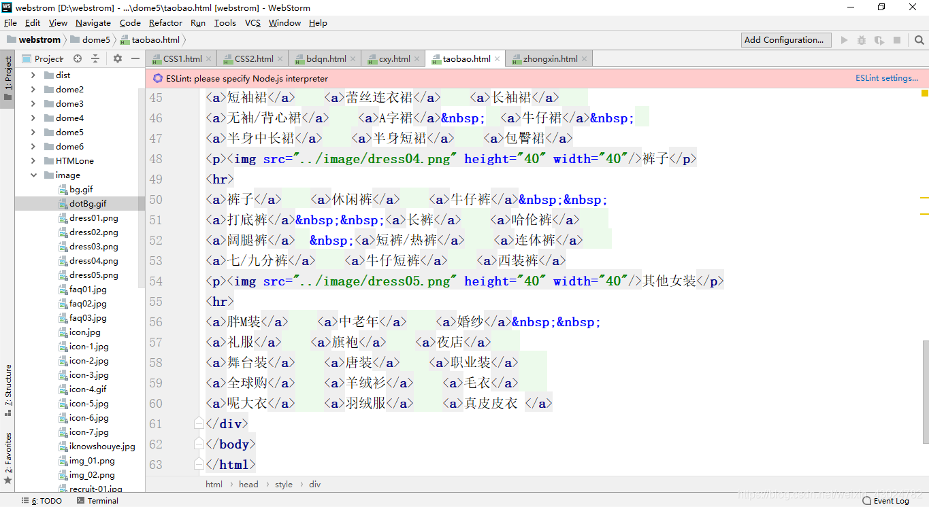Open the Tools menu

click(225, 23)
